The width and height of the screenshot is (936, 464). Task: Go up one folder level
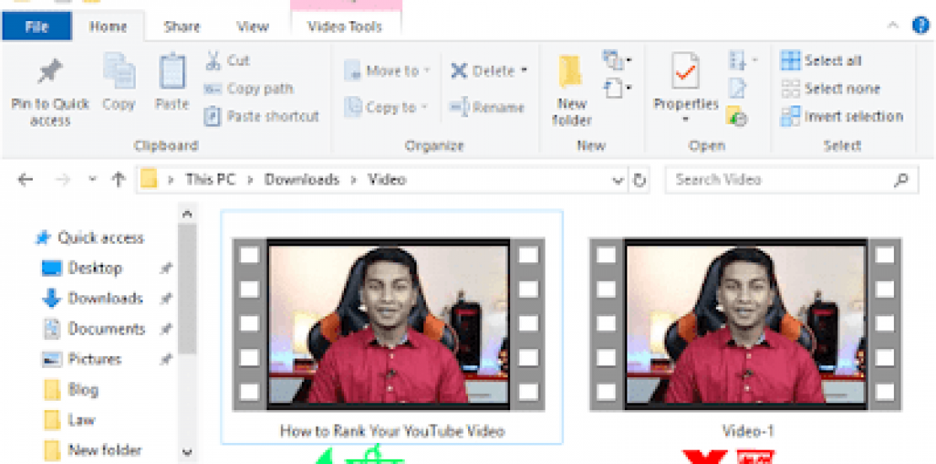point(118,180)
